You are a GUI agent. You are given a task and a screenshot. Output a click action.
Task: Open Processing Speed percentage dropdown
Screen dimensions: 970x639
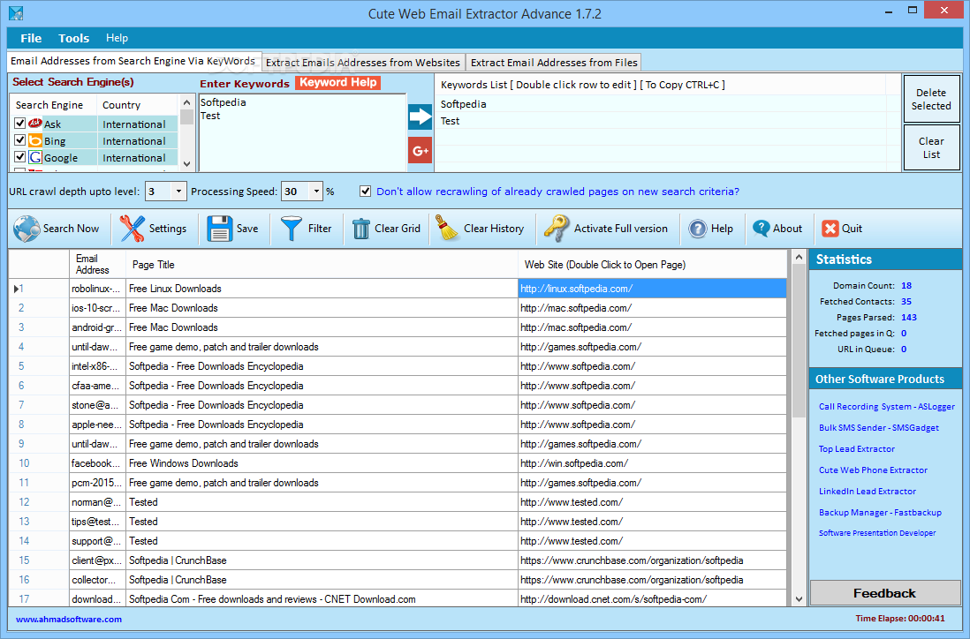point(316,191)
